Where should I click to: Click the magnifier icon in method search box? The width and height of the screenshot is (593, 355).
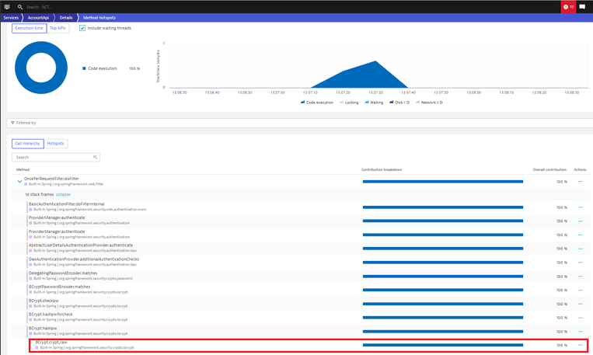click(96, 157)
